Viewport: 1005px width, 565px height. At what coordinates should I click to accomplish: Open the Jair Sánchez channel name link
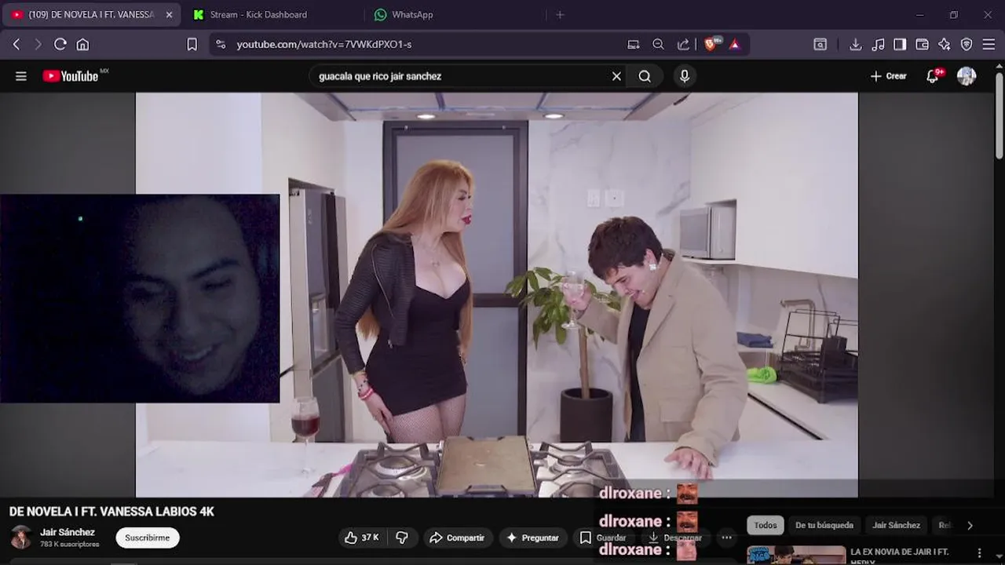pos(68,532)
